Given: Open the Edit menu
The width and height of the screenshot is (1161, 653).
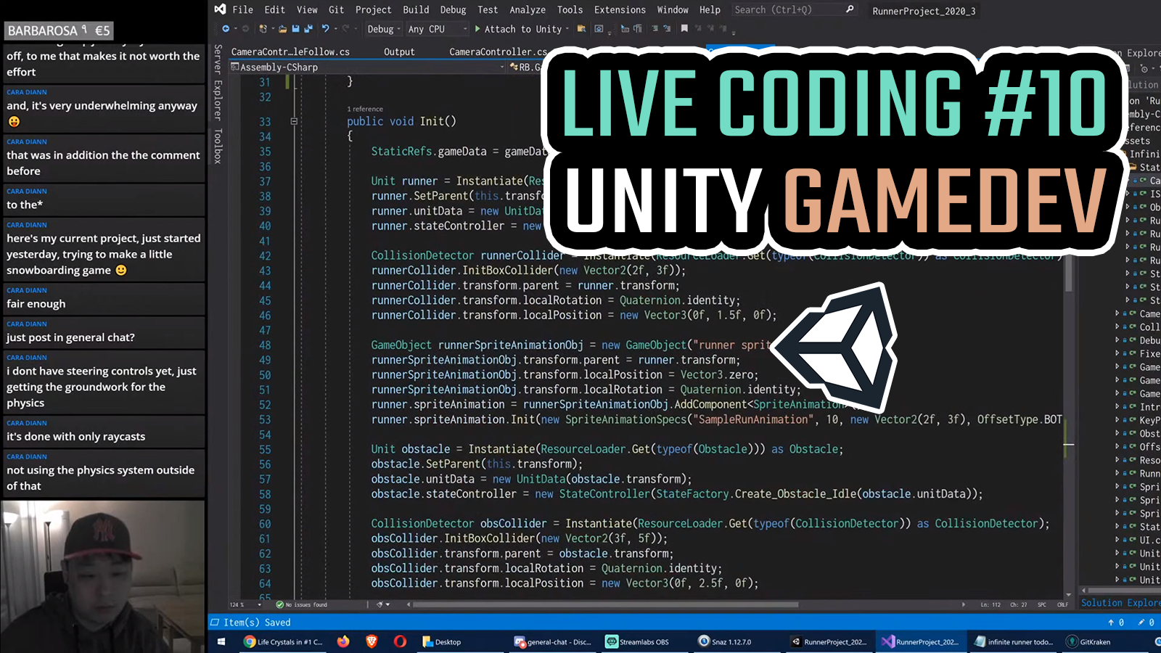Looking at the screenshot, I should pyautogui.click(x=275, y=9).
